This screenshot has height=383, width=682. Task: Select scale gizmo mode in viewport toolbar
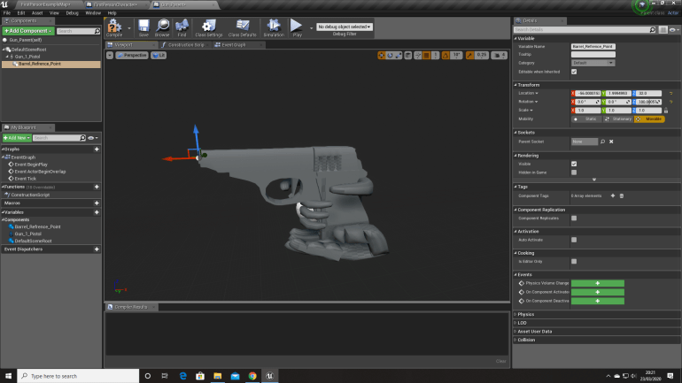click(399, 55)
